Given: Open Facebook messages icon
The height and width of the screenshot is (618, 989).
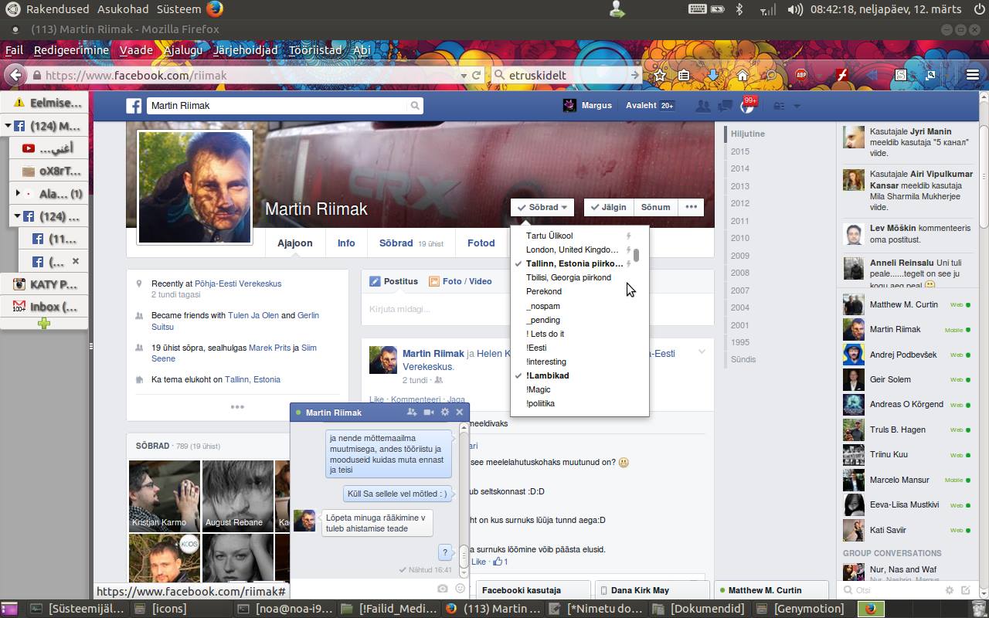Looking at the screenshot, I should [725, 106].
